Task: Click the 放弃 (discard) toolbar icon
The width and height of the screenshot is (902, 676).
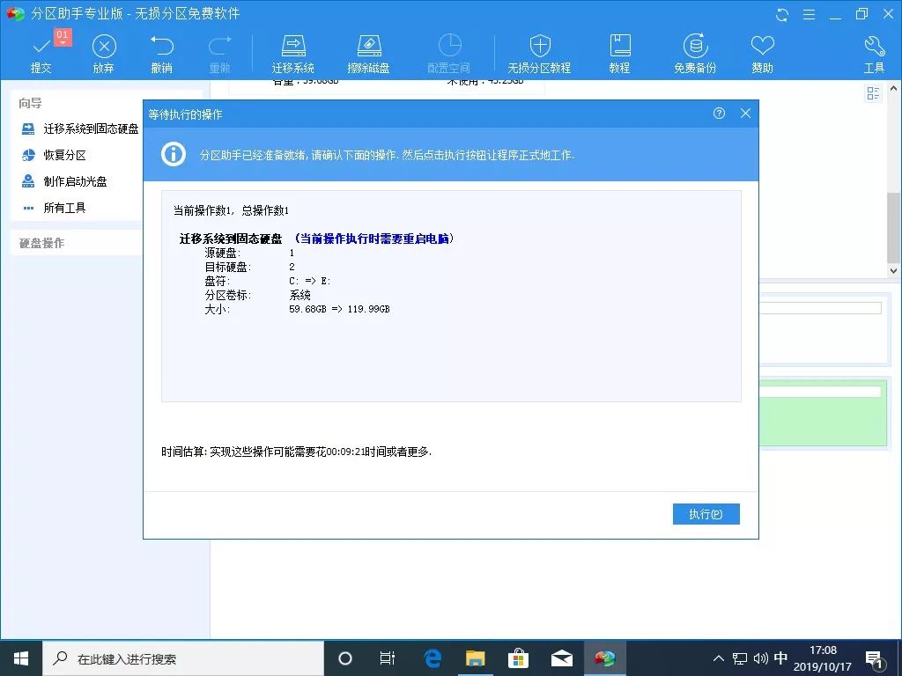Action: click(x=104, y=54)
